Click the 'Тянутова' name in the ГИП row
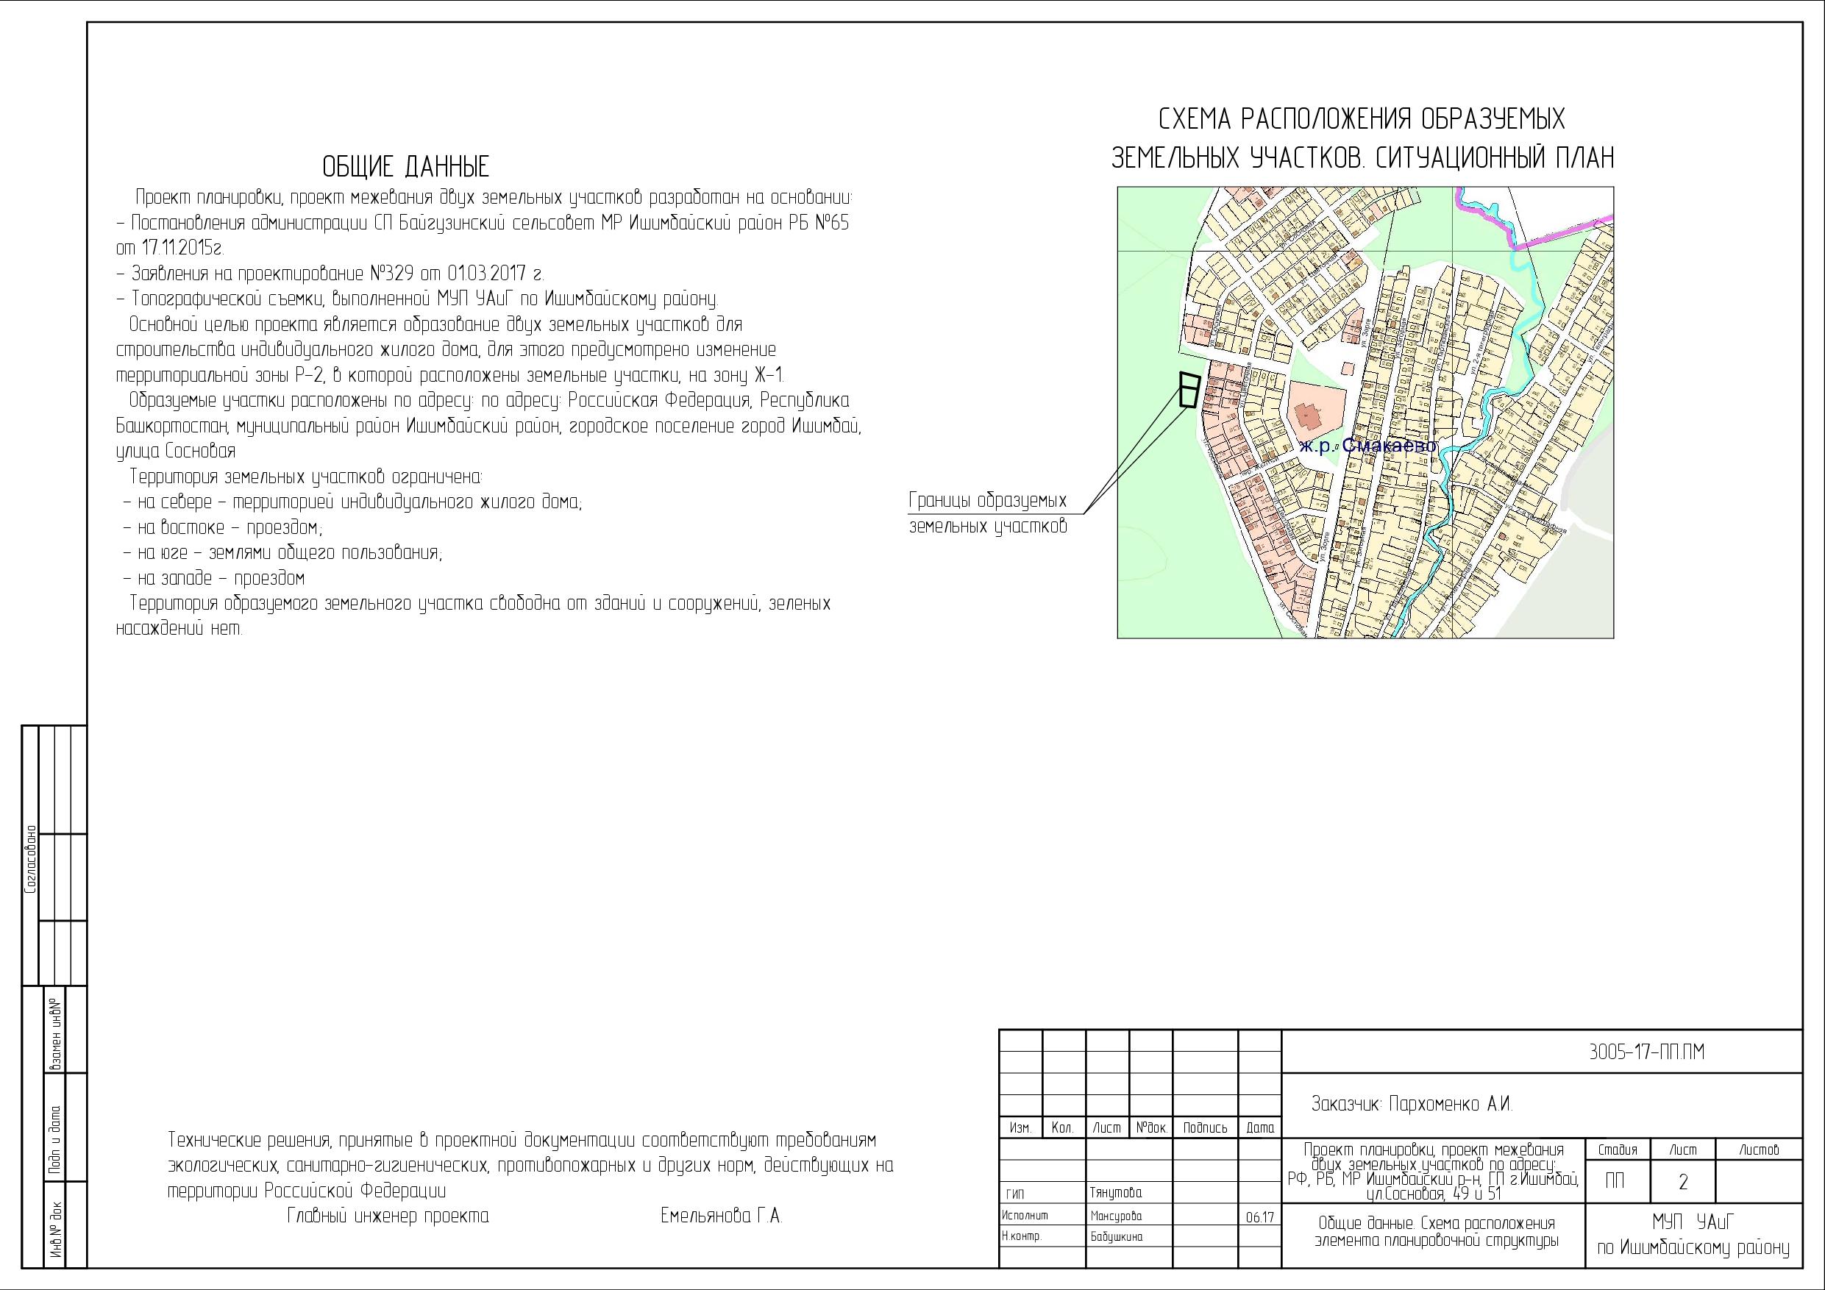The image size is (1825, 1290). [1116, 1193]
